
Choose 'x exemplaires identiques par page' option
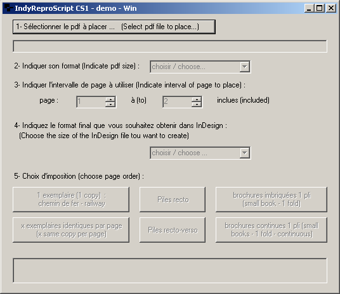(x=71, y=230)
